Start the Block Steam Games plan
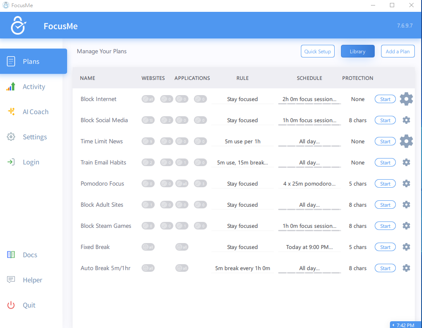The image size is (422, 328). (x=385, y=226)
